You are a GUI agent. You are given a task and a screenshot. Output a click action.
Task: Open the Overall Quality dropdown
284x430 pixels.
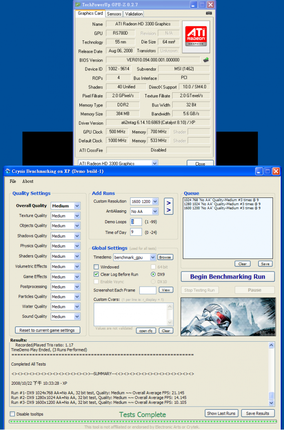pos(66,206)
